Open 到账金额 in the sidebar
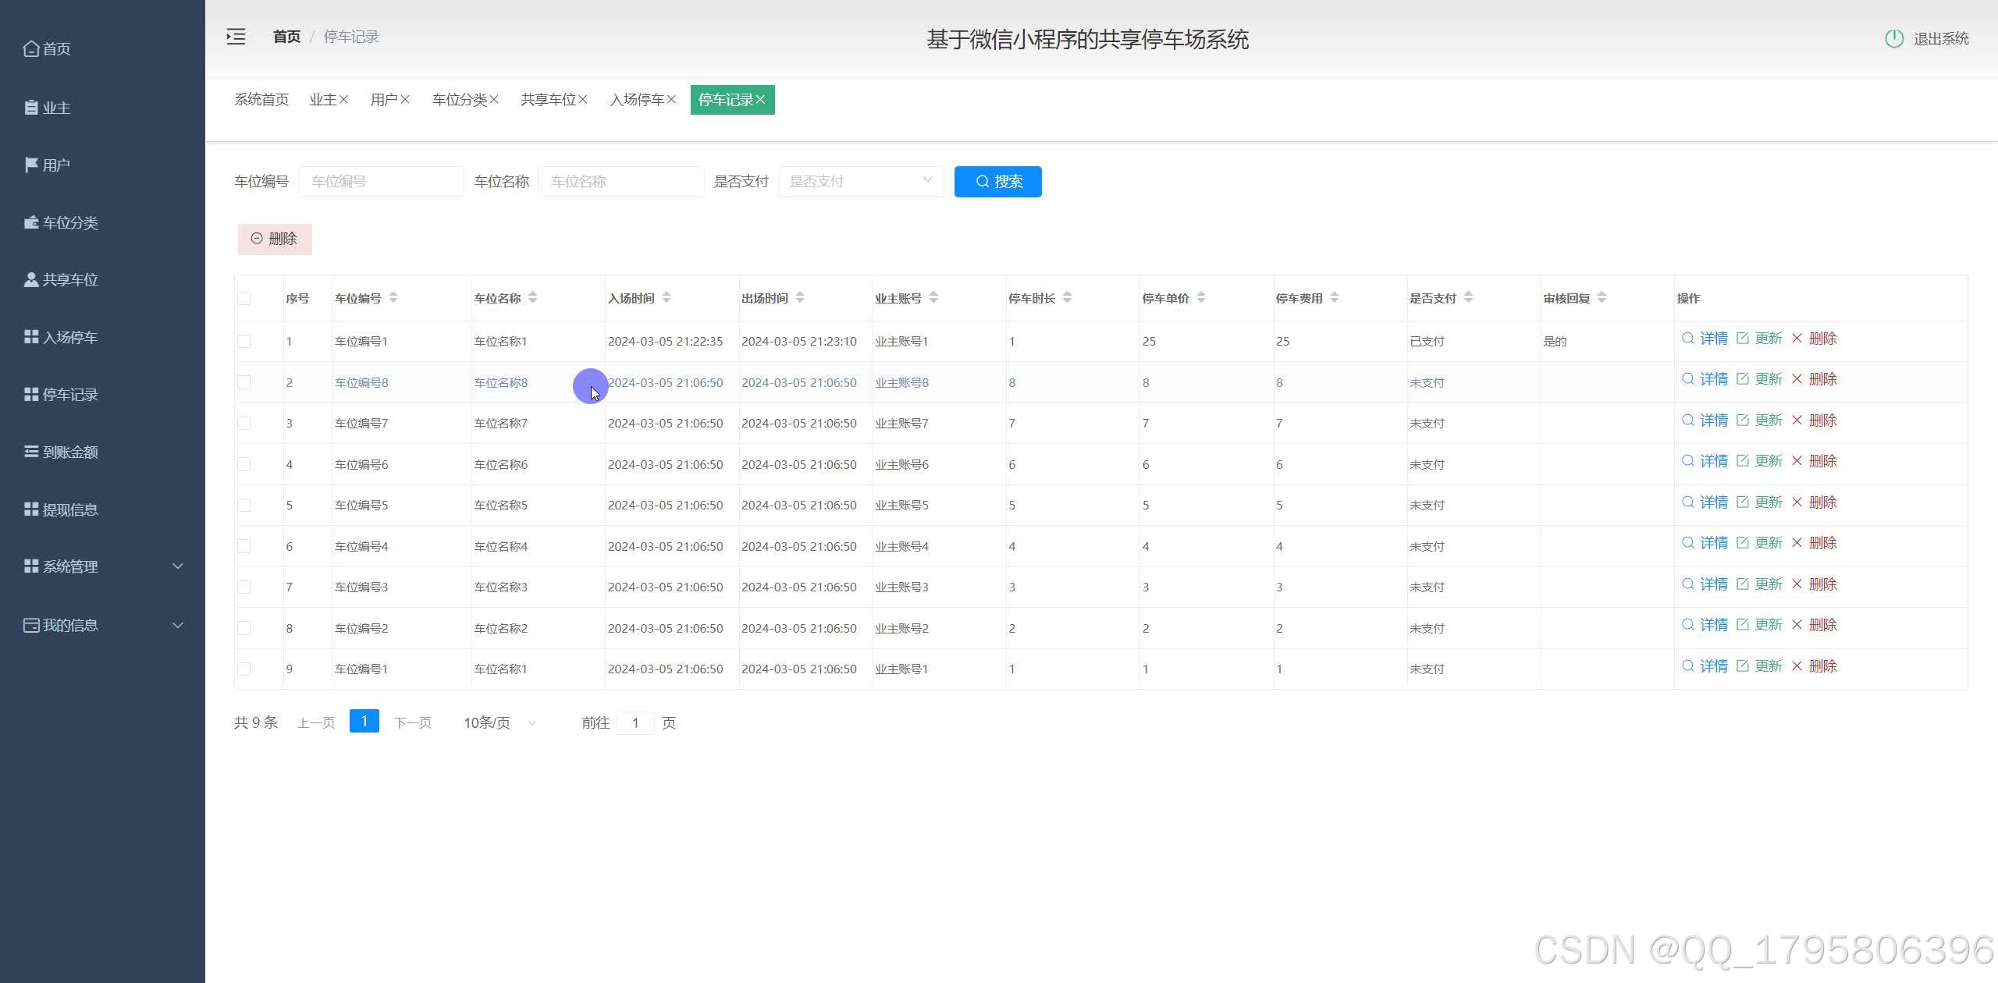Image resolution: width=1998 pixels, height=983 pixels. tap(61, 452)
